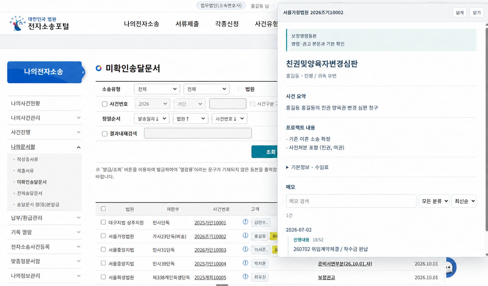The image size is (488, 286).
Task: Open the 최신순 memo sort dropdown
Action: (464, 201)
